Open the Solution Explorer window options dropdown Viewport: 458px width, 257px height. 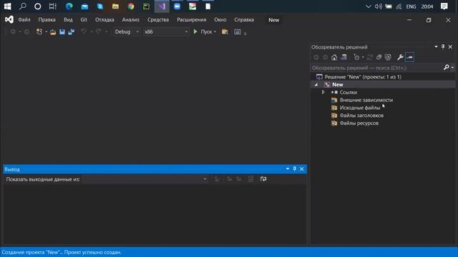pos(436,46)
